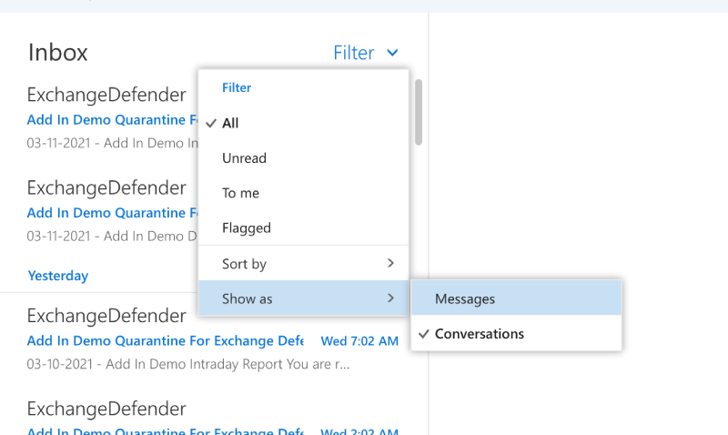Viewport: 728px width, 435px height.
Task: Select the All filter option
Action: click(x=230, y=123)
